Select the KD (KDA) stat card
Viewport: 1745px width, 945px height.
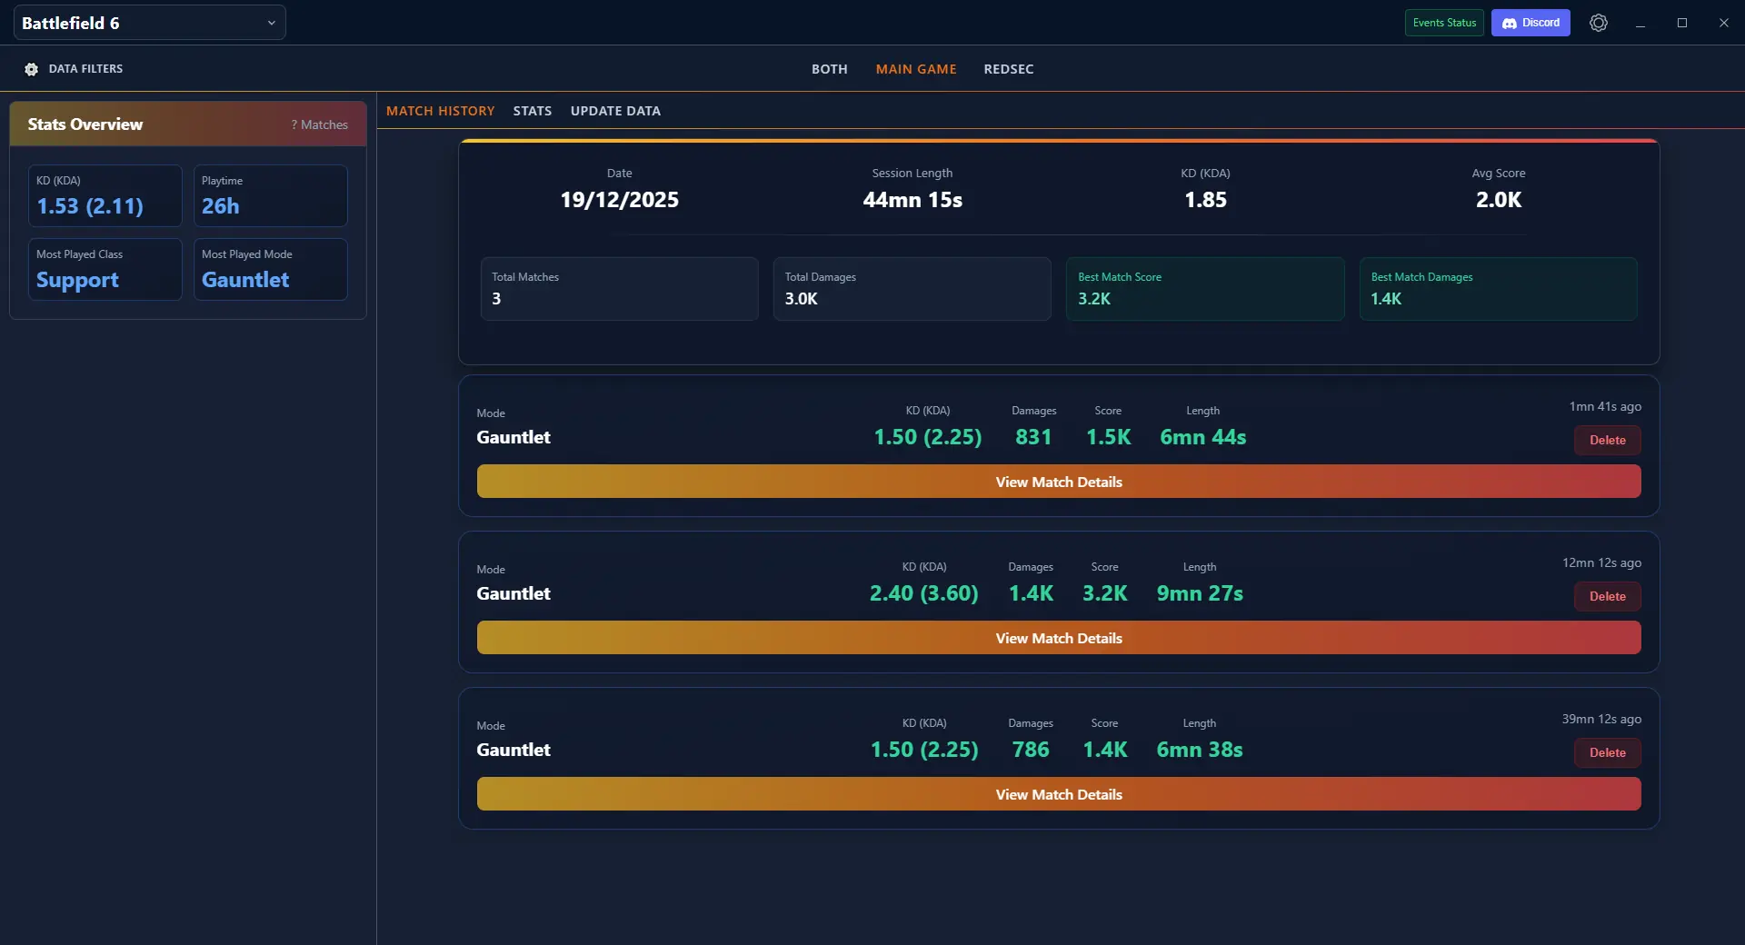pos(105,195)
